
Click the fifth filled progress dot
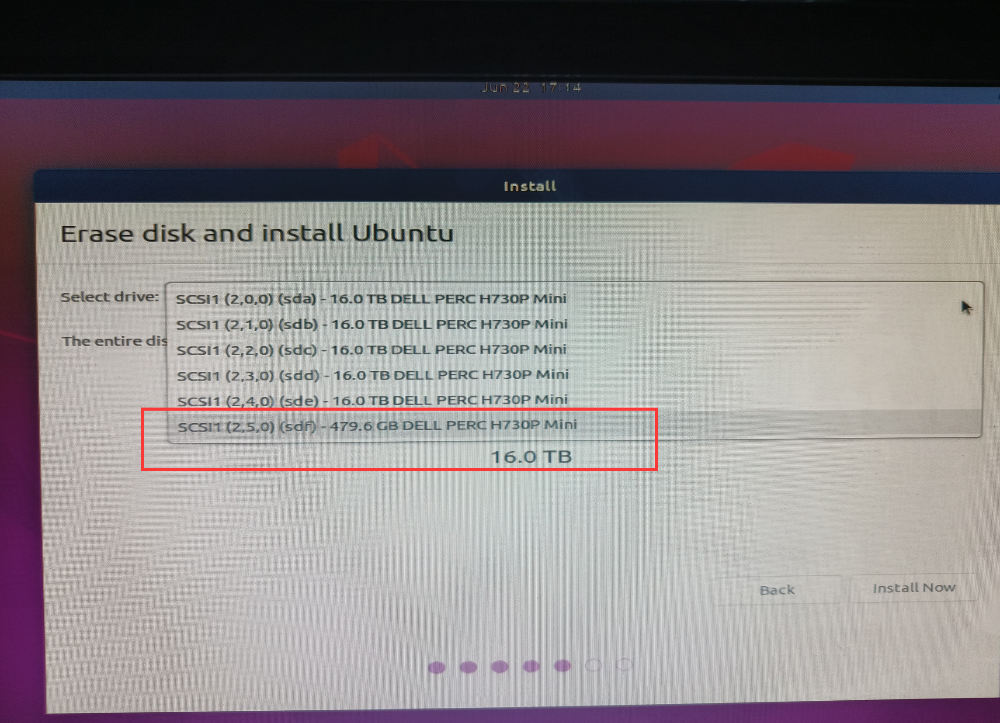pos(562,666)
